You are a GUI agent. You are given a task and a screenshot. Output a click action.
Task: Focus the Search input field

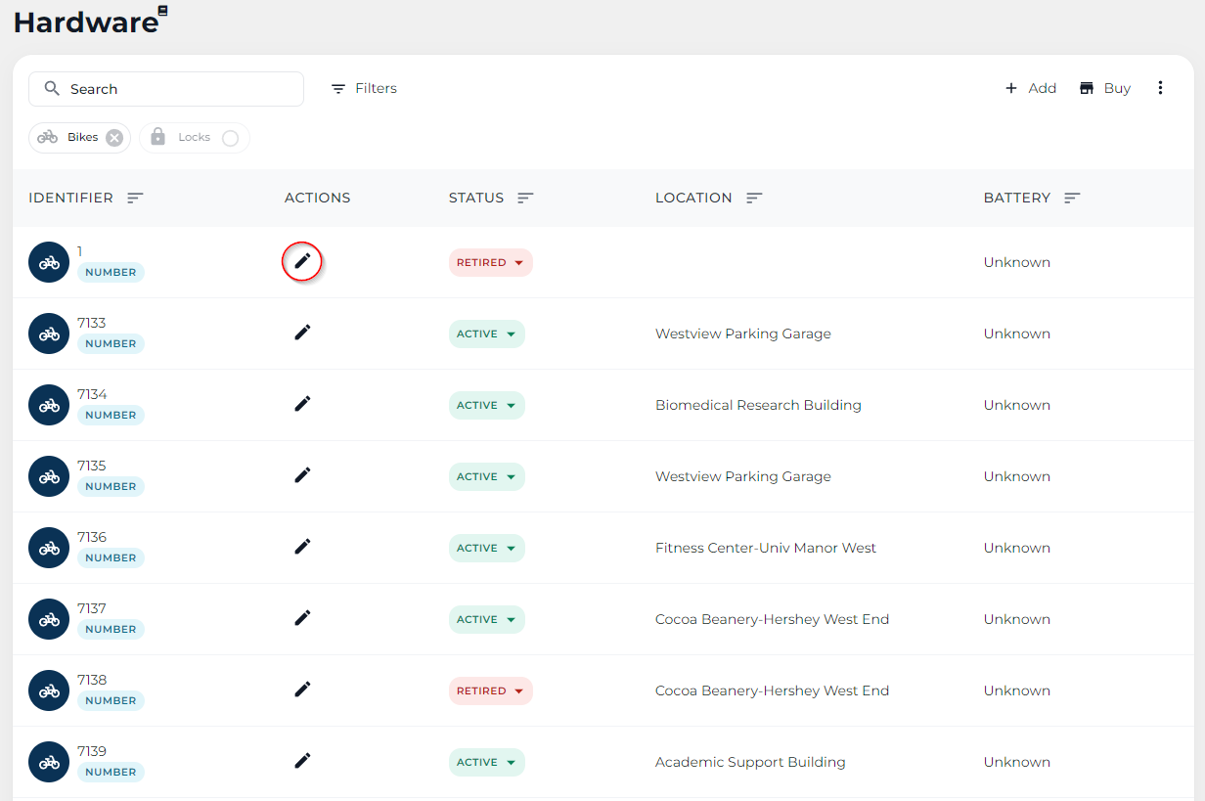(166, 89)
